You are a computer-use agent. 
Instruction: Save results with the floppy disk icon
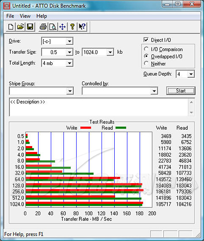pyautogui.click(x=30, y=27)
